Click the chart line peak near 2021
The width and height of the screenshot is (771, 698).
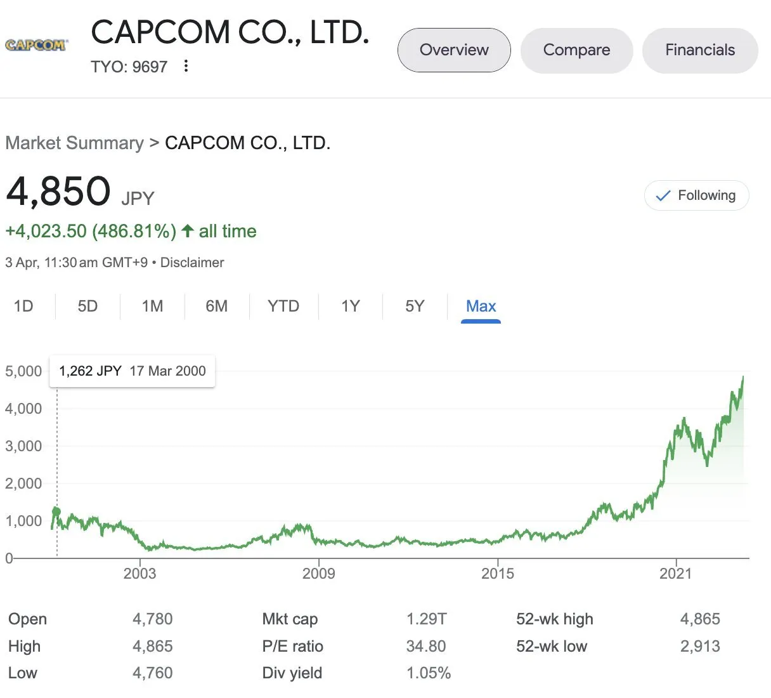(684, 419)
